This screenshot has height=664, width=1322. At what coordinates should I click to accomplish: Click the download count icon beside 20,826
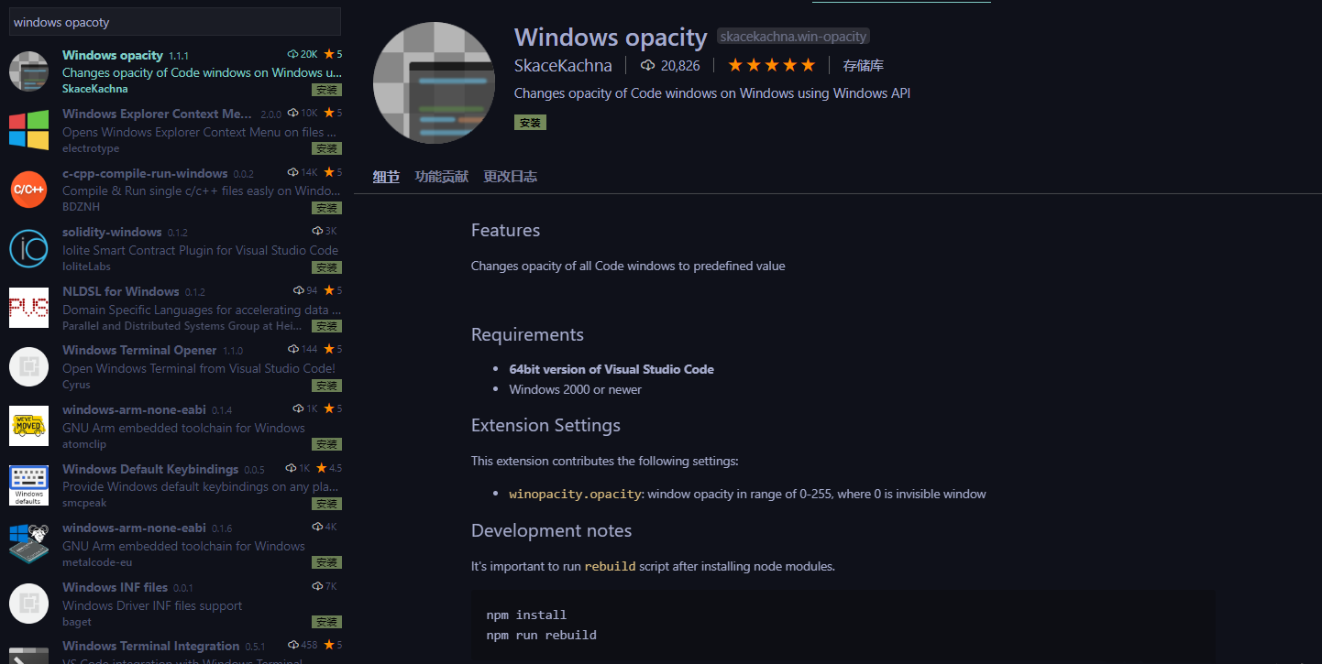pyautogui.click(x=648, y=65)
